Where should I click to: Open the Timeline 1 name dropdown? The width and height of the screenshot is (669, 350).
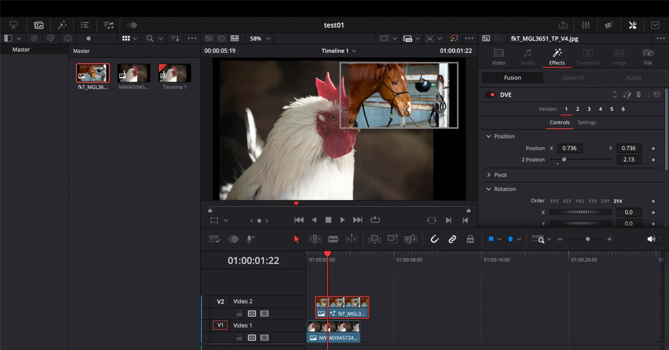339,51
